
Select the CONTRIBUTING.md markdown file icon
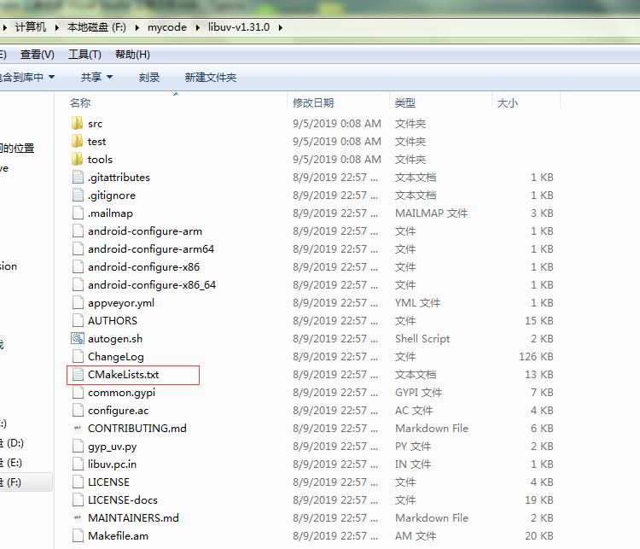point(77,429)
